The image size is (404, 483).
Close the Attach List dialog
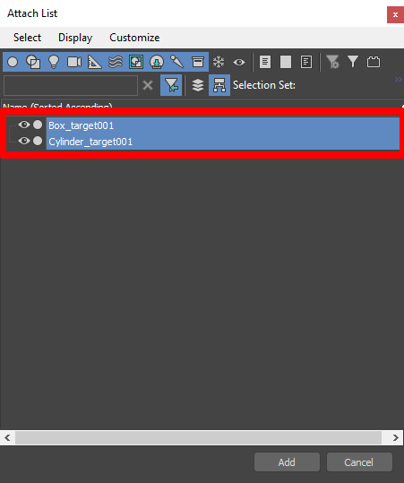[x=395, y=14]
